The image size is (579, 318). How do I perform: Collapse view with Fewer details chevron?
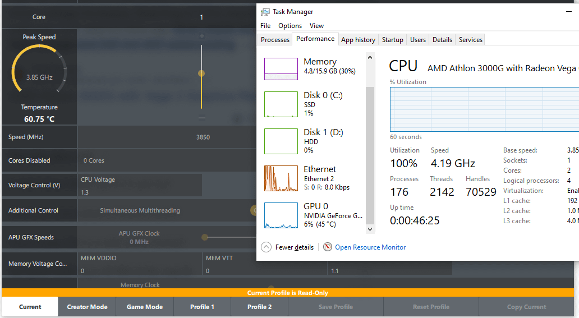click(x=266, y=247)
